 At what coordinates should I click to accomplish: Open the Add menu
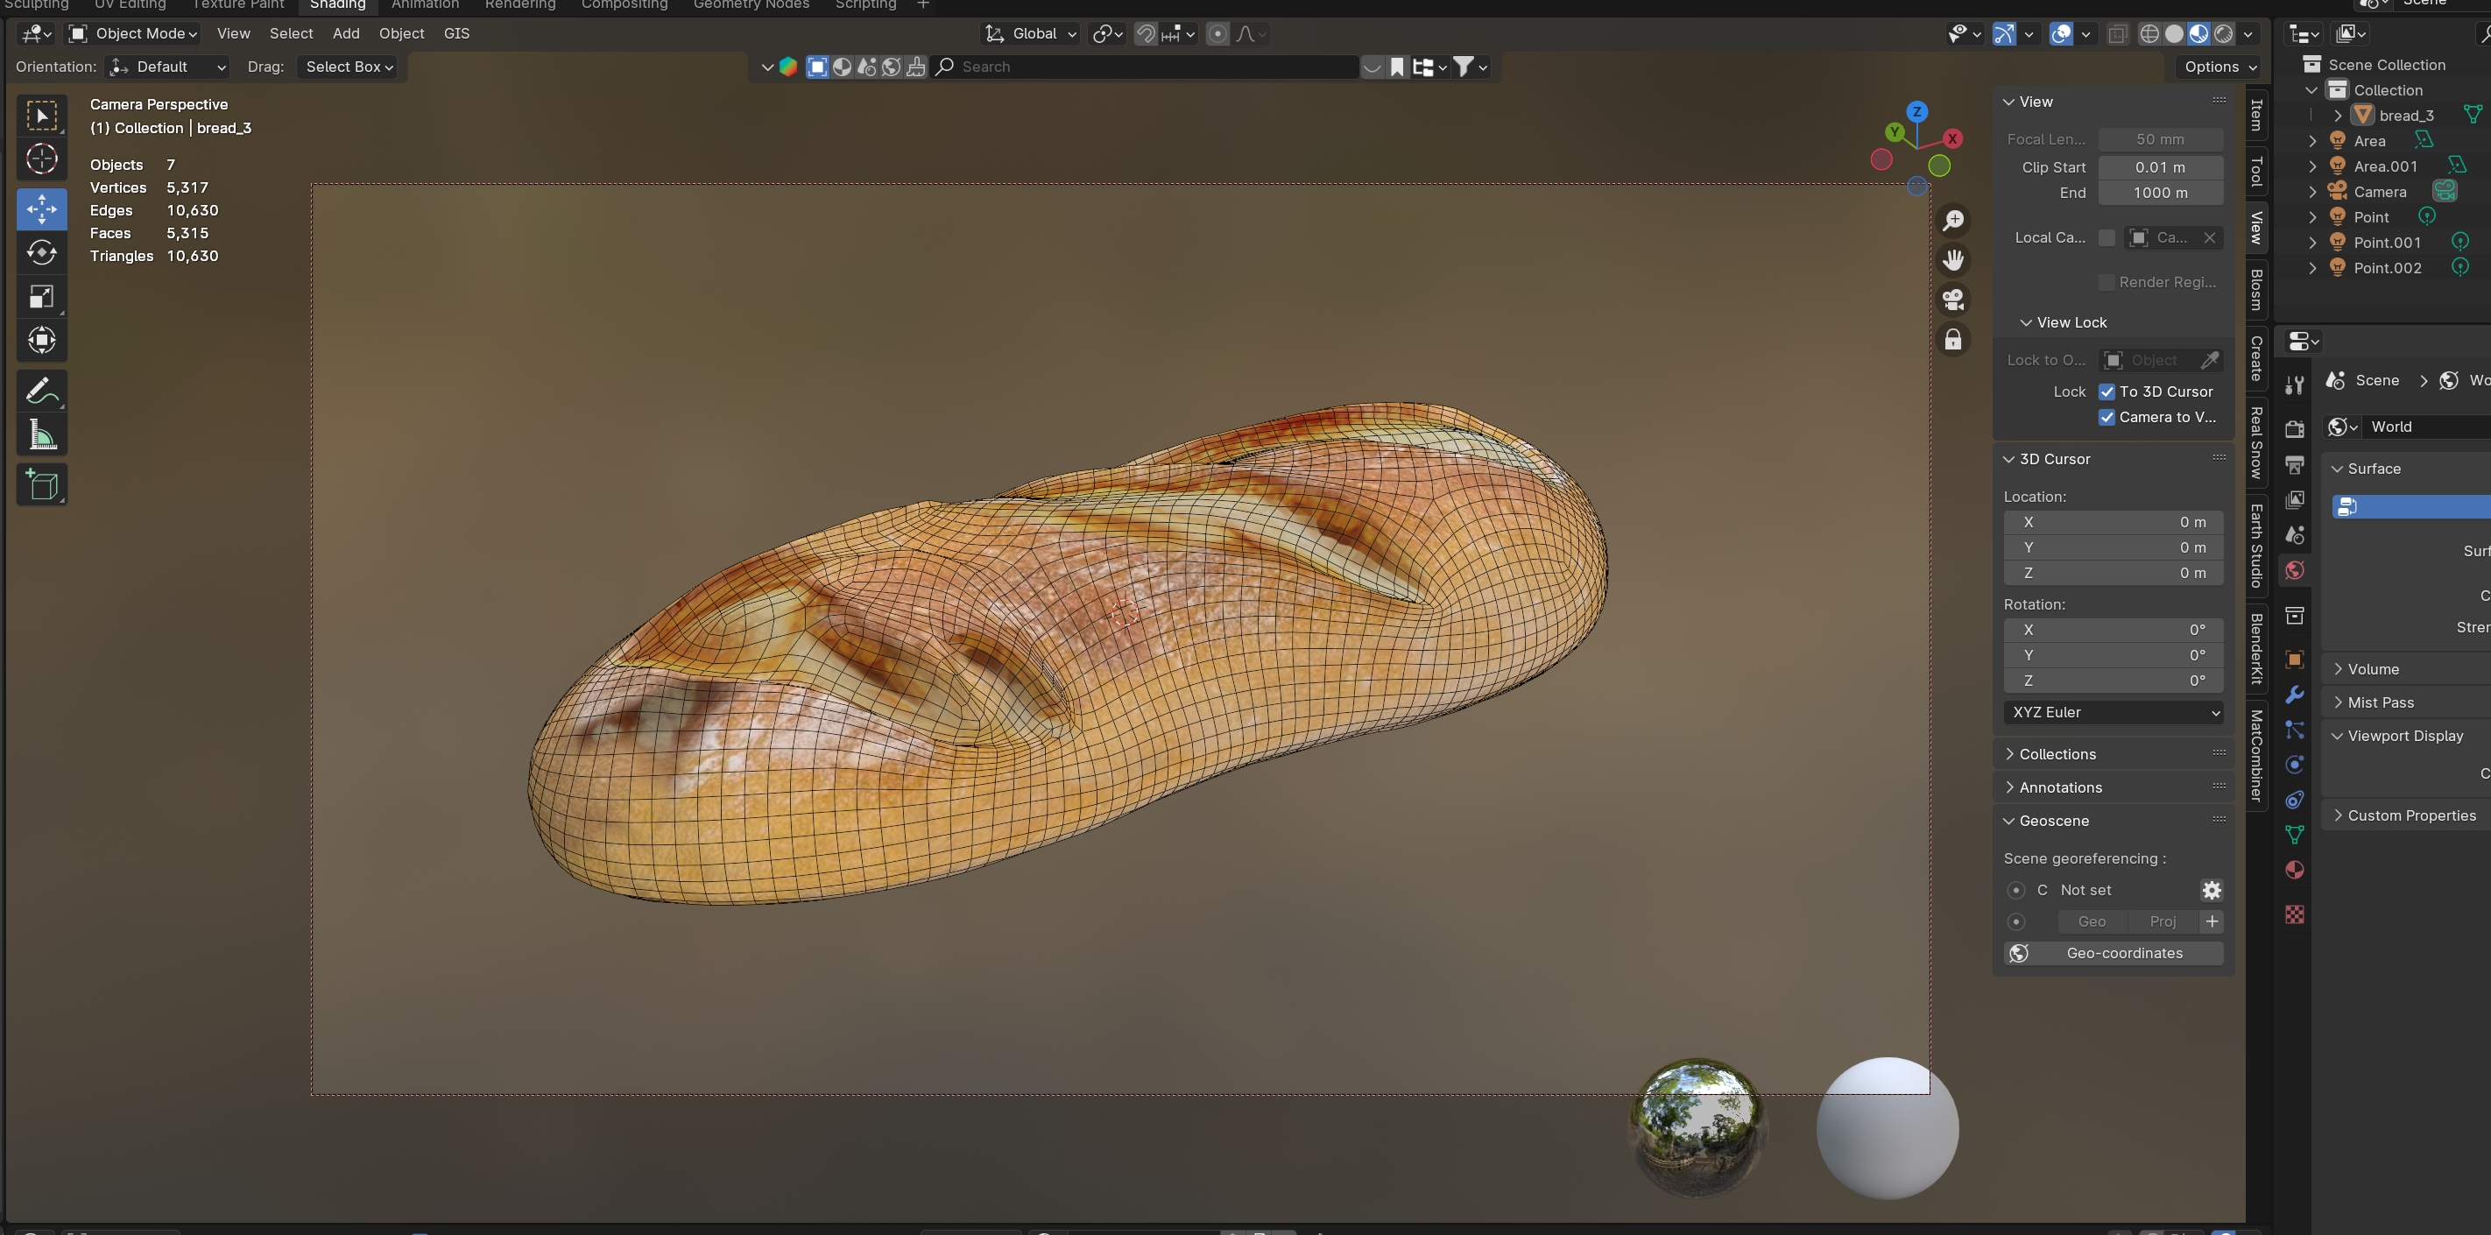tap(345, 34)
